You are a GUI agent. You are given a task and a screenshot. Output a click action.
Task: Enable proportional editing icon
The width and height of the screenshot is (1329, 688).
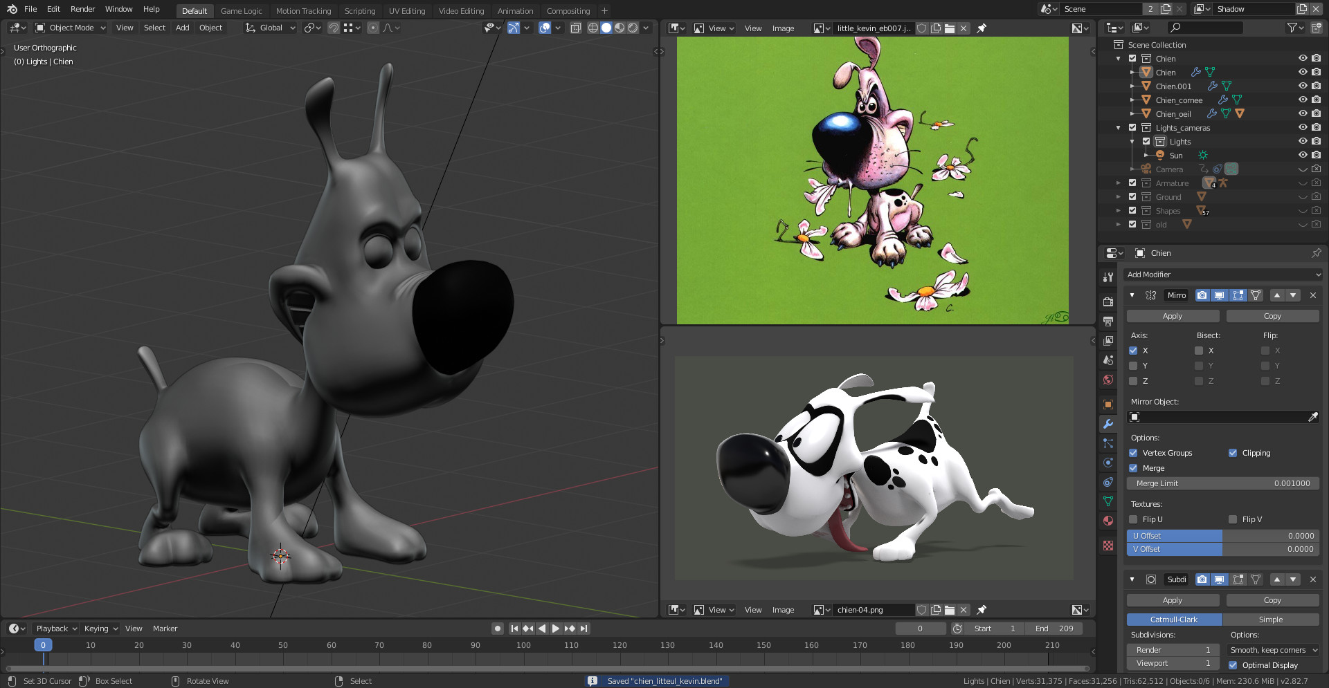tap(373, 28)
